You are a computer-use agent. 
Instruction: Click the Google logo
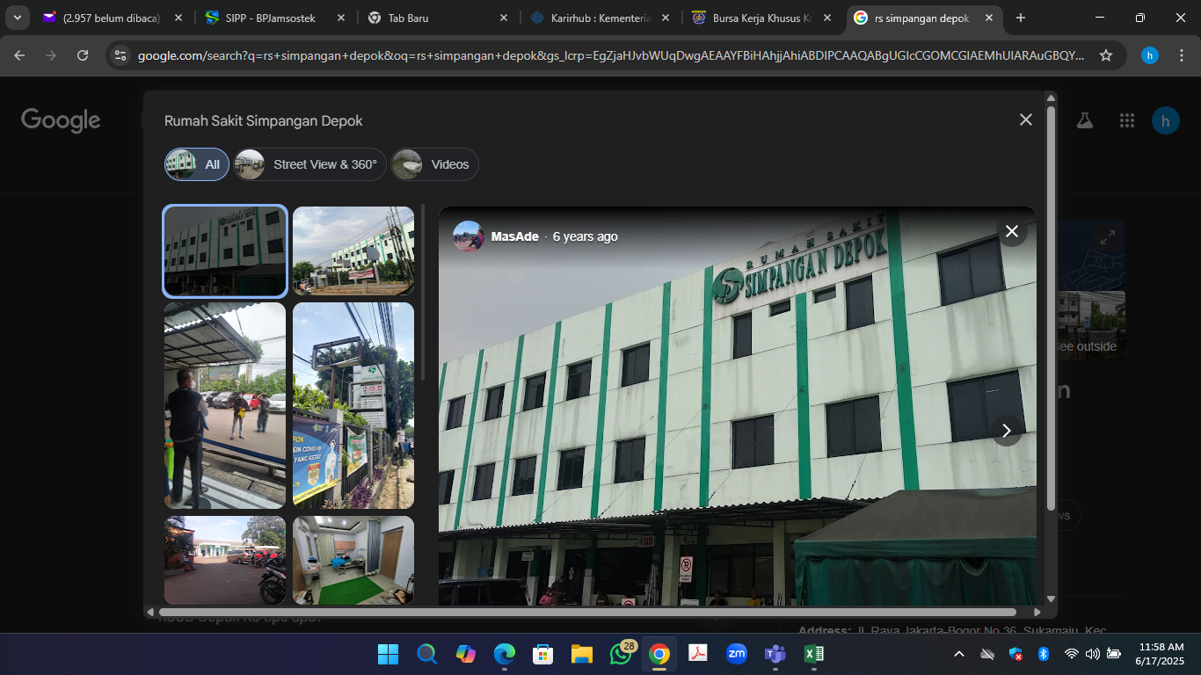[x=61, y=120]
